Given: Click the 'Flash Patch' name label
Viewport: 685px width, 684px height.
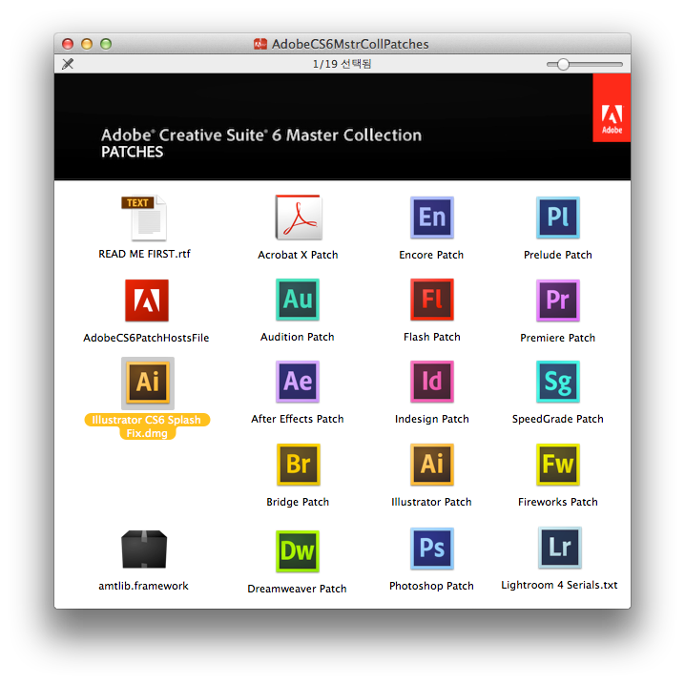Looking at the screenshot, I should coord(432,337).
